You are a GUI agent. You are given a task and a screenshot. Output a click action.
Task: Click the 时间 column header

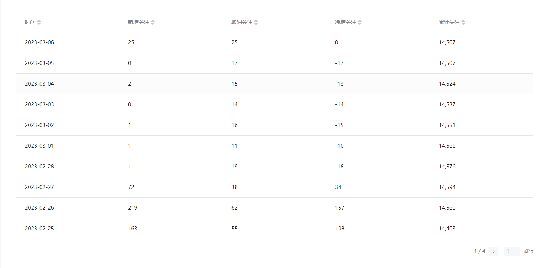(30, 23)
